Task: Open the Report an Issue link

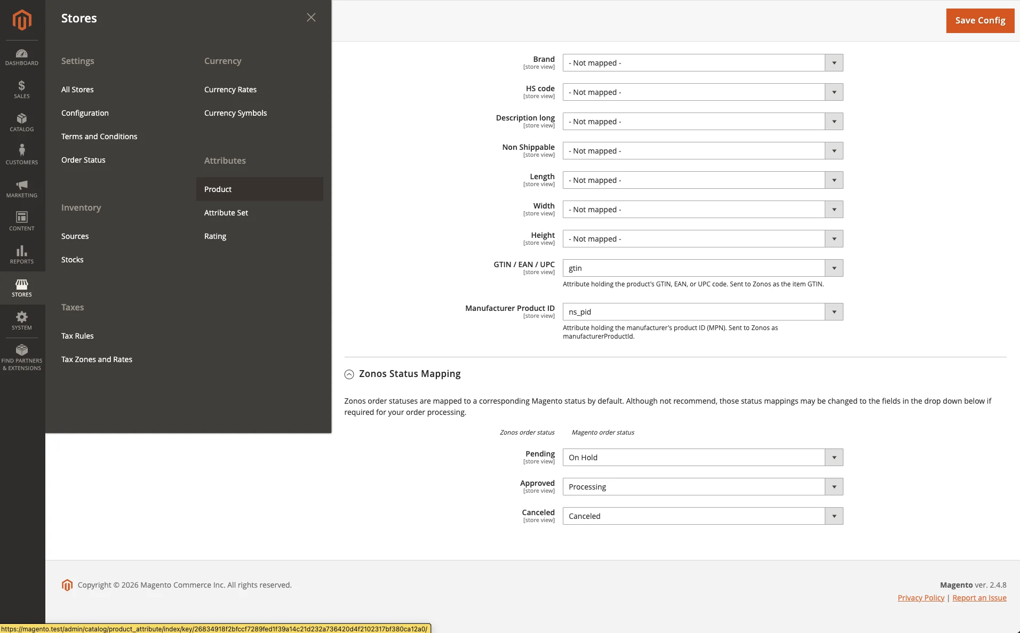Action: 979,598
